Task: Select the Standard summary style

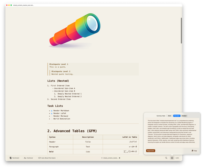Action: click(177, 116)
